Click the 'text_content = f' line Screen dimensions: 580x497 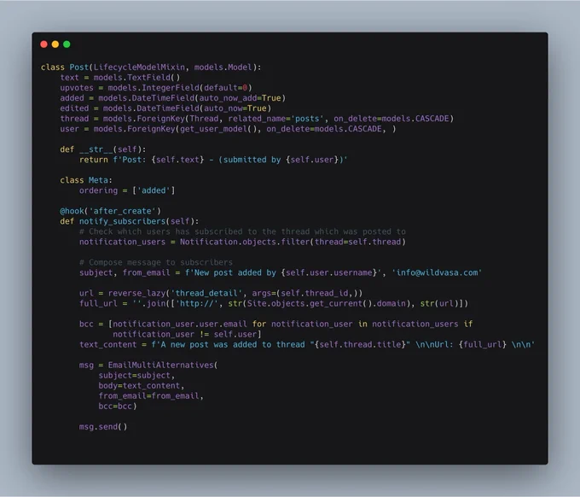point(307,345)
